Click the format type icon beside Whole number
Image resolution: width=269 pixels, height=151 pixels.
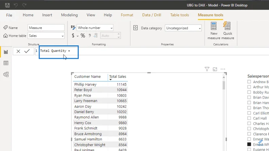[73, 27]
